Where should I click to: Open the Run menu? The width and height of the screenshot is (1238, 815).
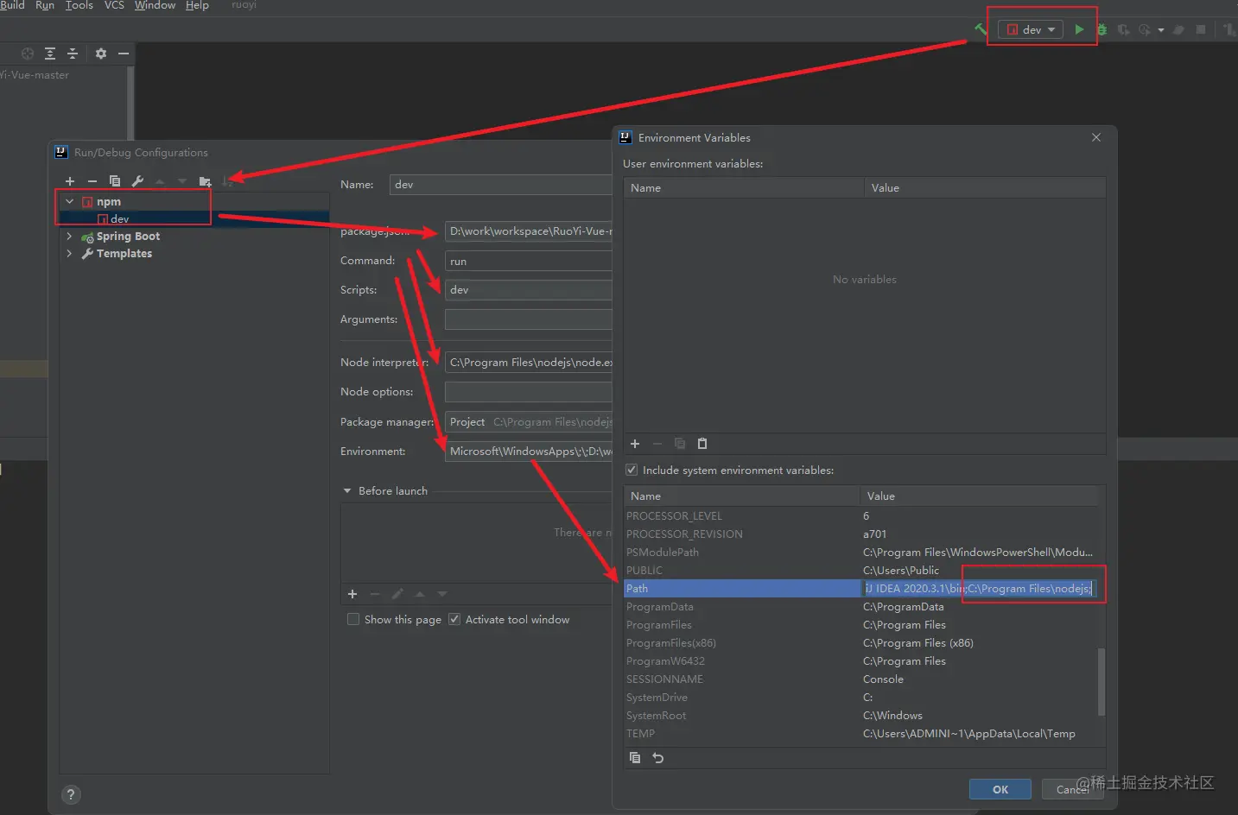(45, 5)
